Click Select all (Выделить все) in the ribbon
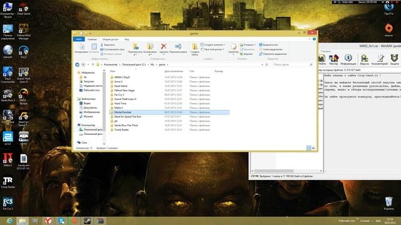 tap(269, 45)
